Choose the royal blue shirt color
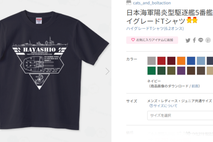This screenshot has height=142, width=213. pyautogui.click(x=191, y=61)
